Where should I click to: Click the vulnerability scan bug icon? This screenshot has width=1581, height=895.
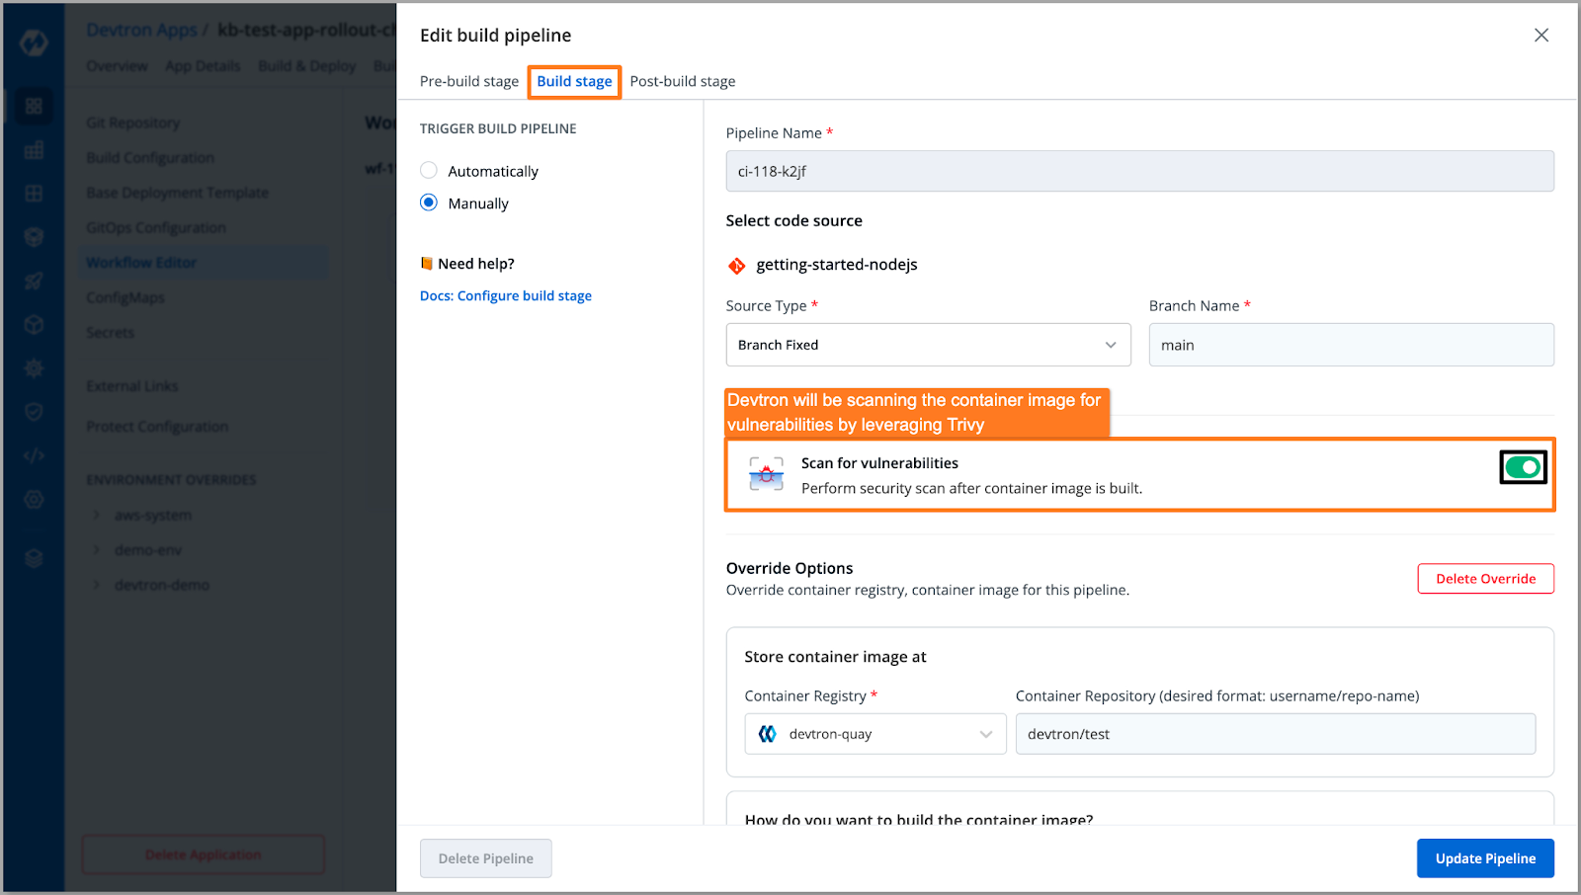pyautogui.click(x=766, y=475)
